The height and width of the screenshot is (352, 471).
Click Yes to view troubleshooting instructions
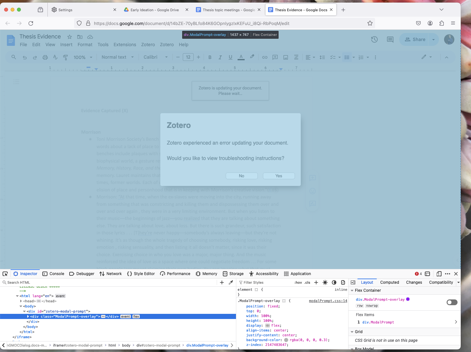click(279, 176)
